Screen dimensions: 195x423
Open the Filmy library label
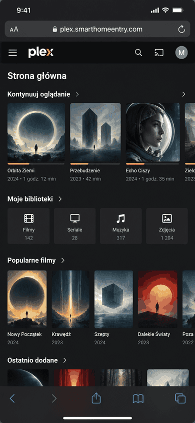29,230
